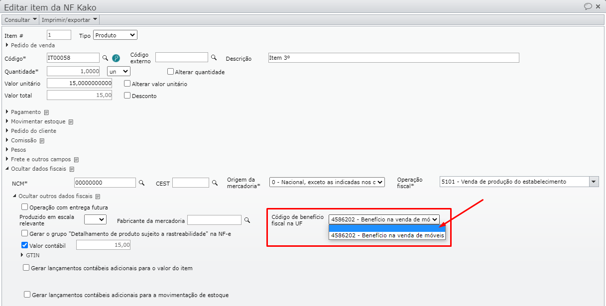Screen dimensions: 606x306
Task: Uncheck the Valor contábil checkbox
Action: point(24,245)
